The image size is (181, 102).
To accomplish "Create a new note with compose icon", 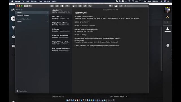I will (67, 6).
